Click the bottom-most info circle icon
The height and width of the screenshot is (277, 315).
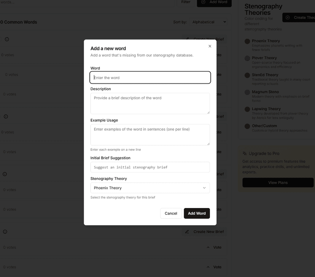tap(5, 232)
